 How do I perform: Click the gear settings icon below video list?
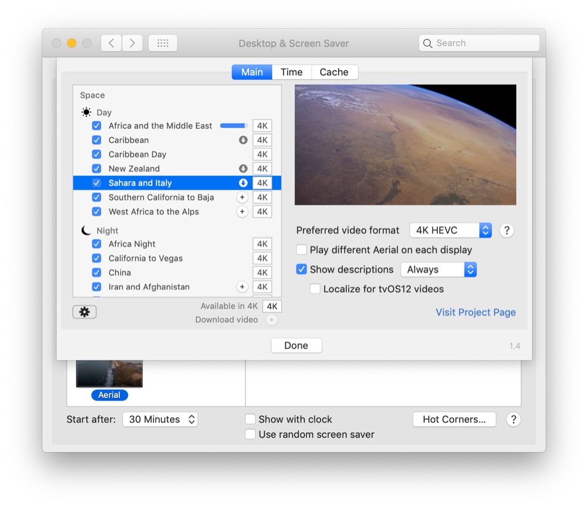point(84,312)
